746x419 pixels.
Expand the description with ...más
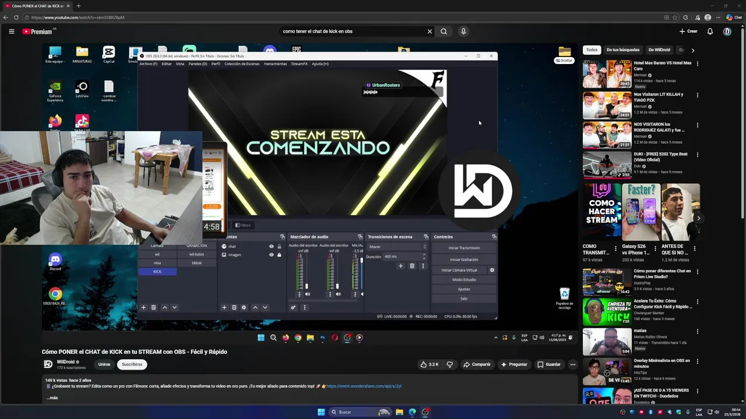coord(52,398)
